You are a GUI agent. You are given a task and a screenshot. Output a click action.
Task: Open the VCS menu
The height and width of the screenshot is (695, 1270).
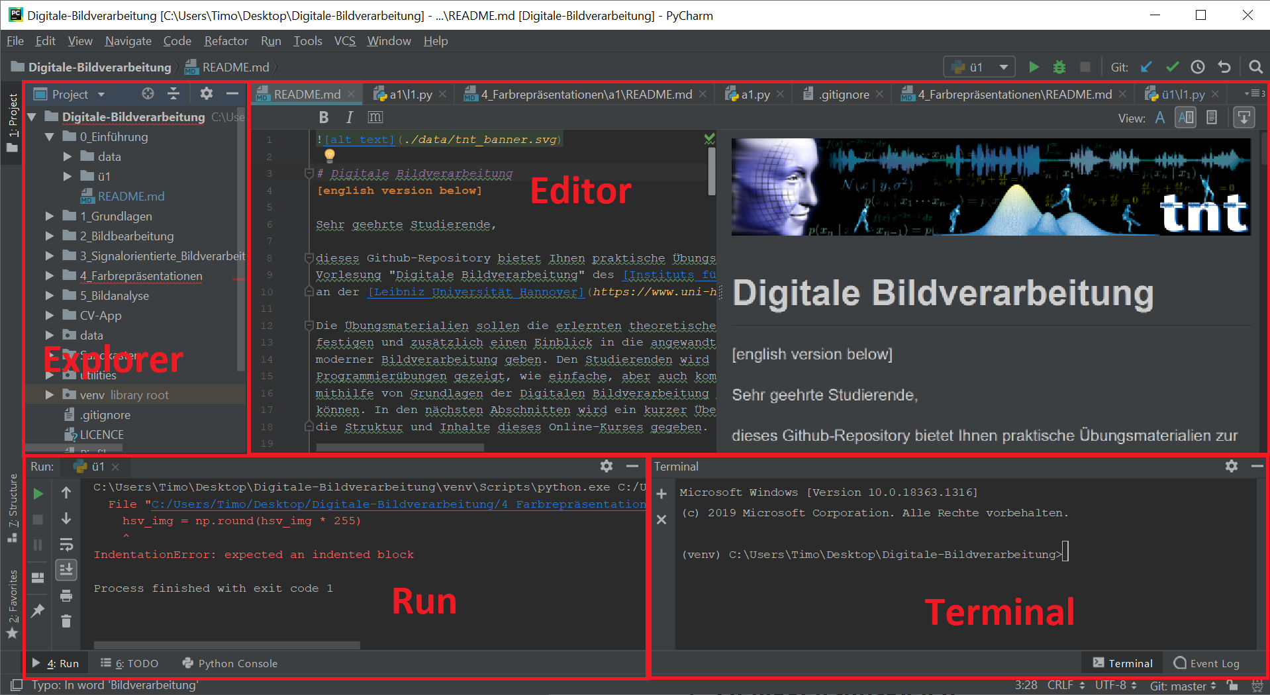click(x=344, y=40)
